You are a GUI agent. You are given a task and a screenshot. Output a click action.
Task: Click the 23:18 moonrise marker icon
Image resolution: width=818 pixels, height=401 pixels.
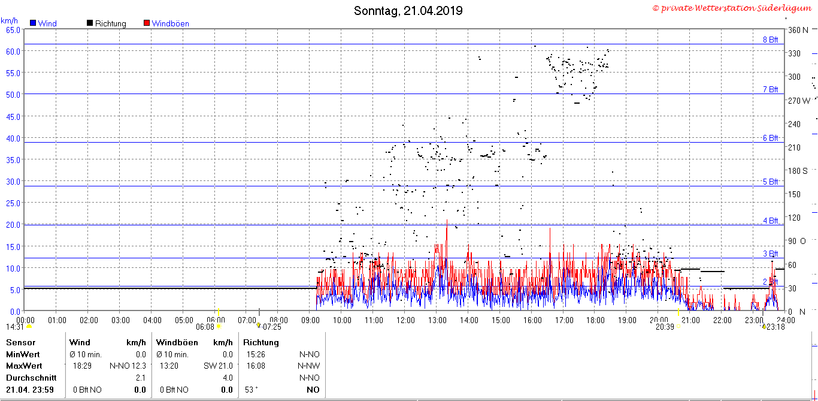click(764, 327)
